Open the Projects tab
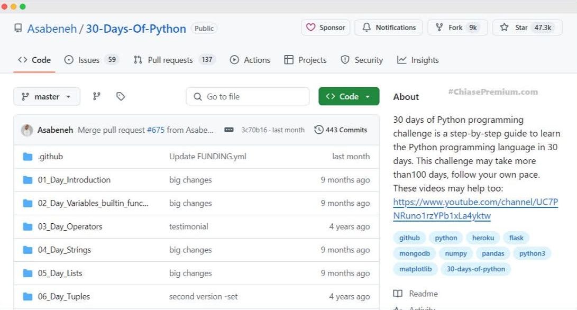 305,60
